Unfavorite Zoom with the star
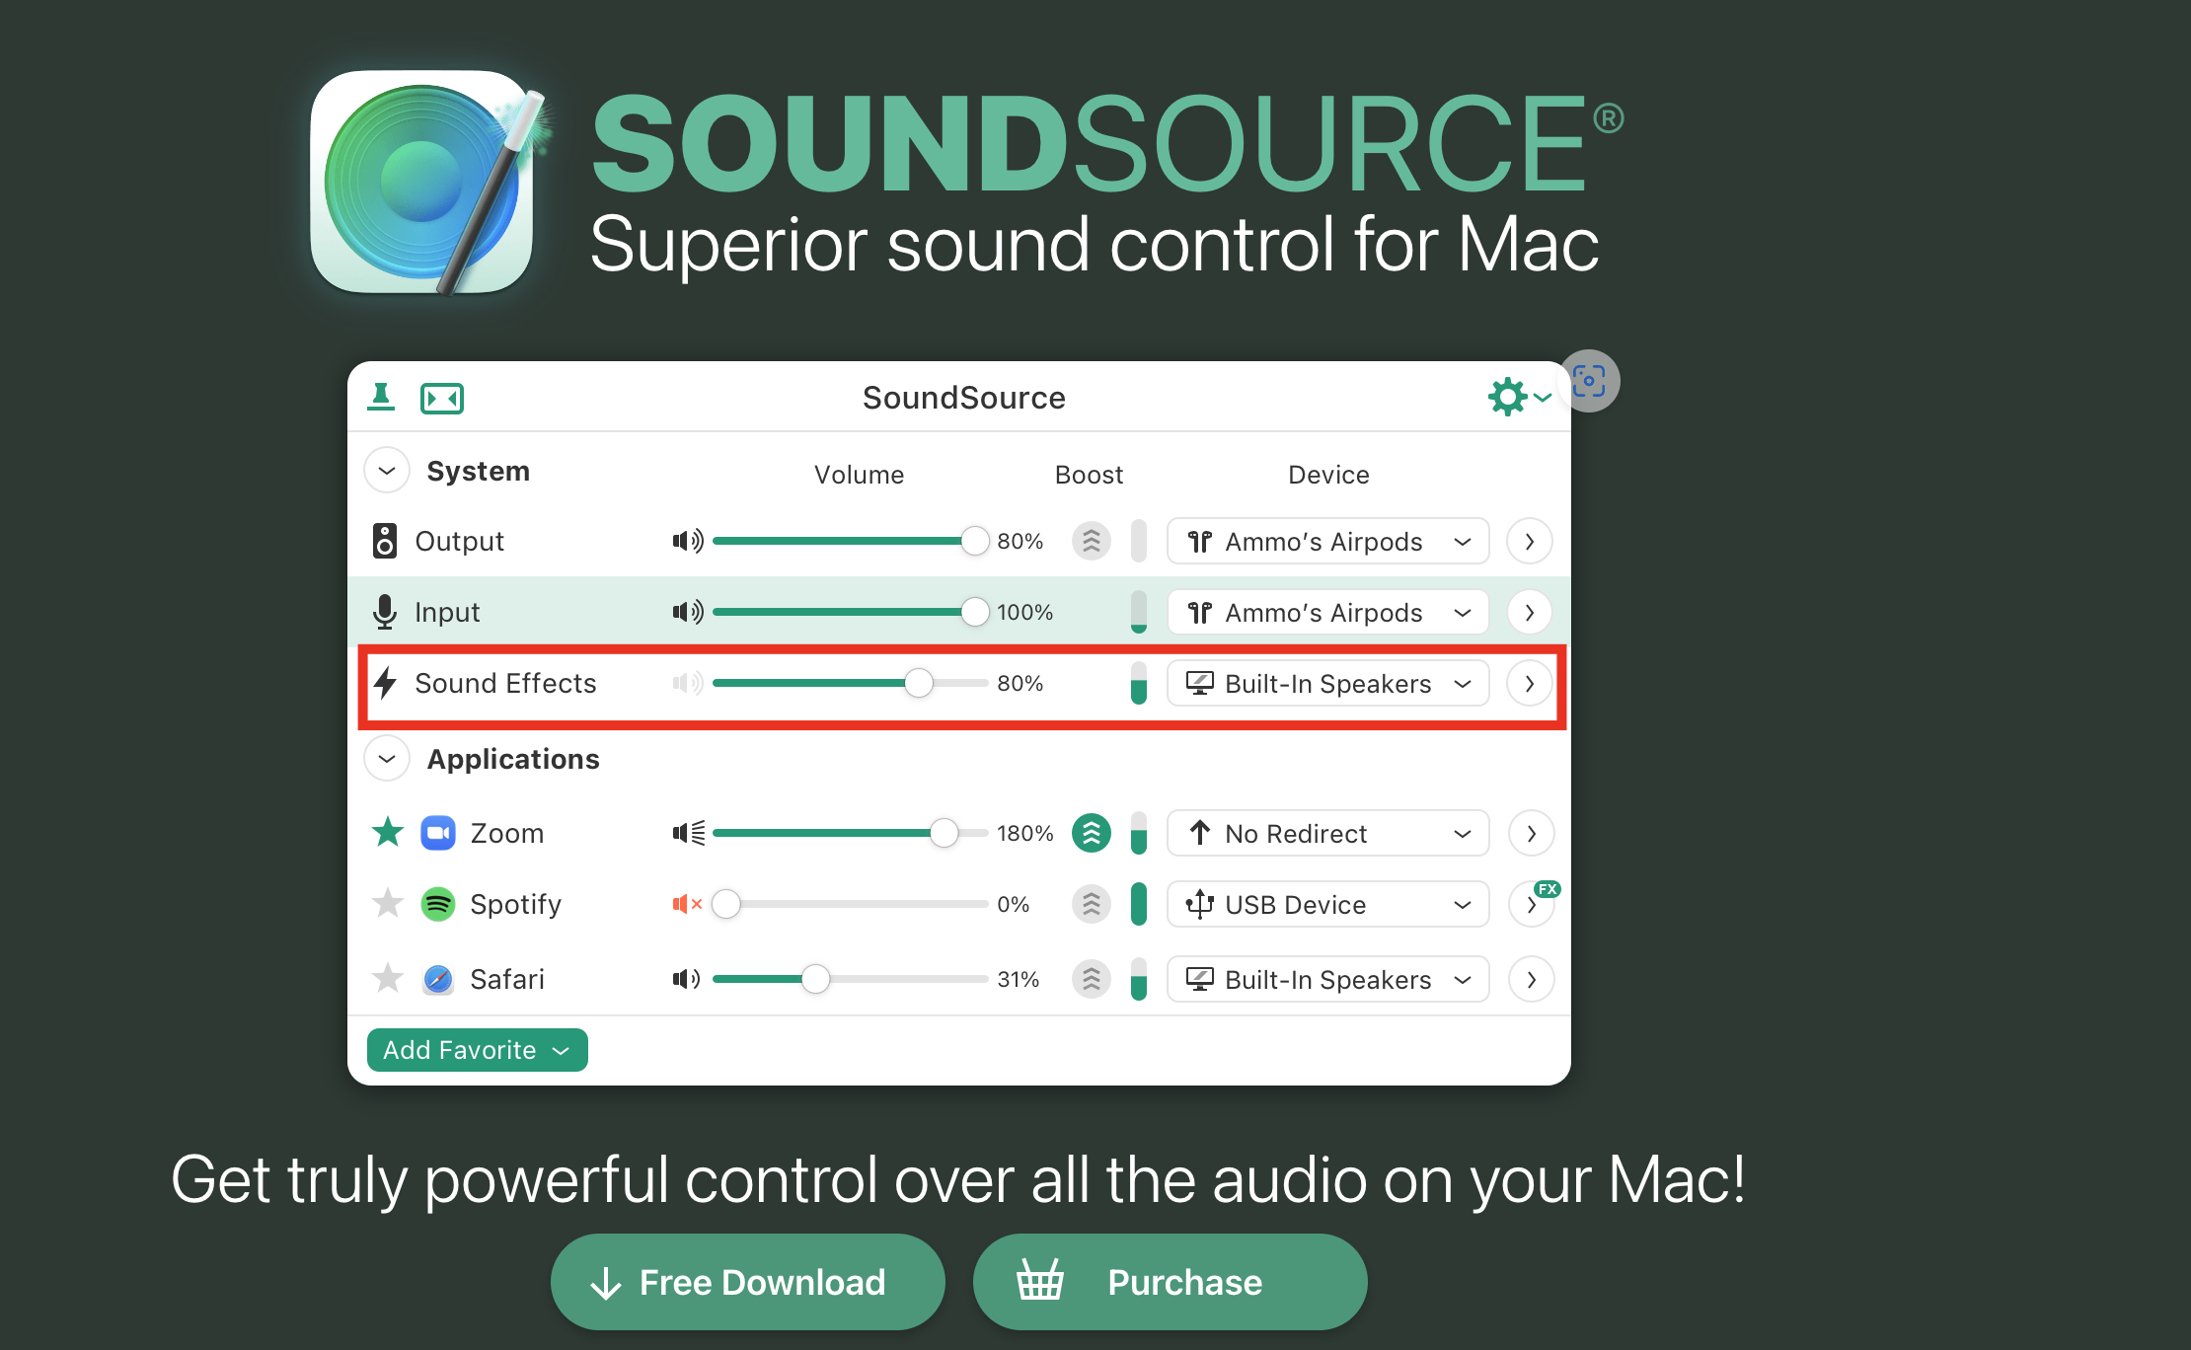 (388, 832)
